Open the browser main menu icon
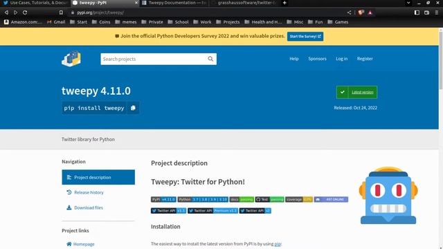This screenshot has height=249, width=443. pos(437,12)
